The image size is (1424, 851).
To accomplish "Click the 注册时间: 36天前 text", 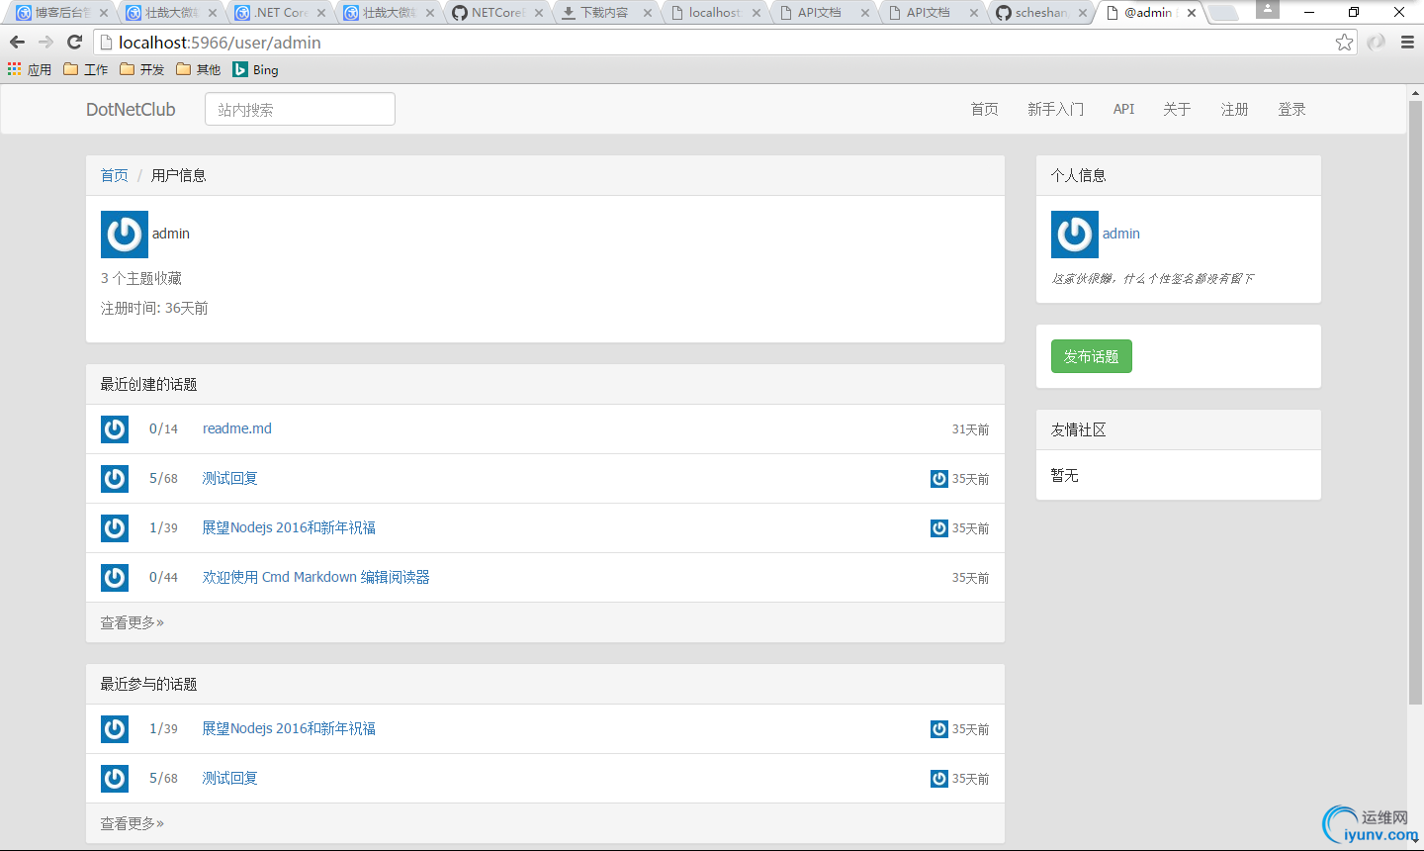I will tap(154, 308).
